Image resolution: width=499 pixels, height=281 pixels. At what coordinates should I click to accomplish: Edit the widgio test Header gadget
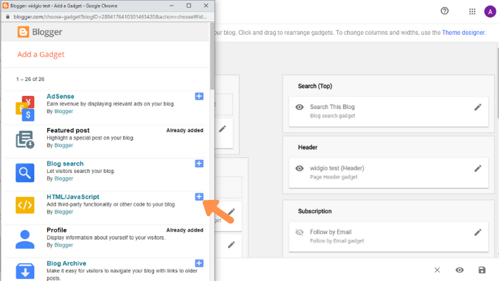tap(478, 169)
